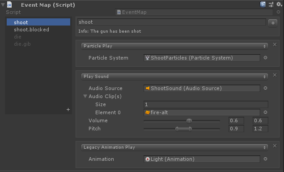284x172 pixels.
Task: Open the Particle Play action dropdown
Action: [174, 46]
